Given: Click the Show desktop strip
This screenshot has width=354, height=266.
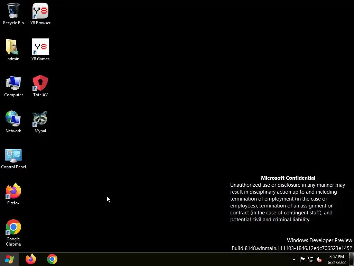Looking at the screenshot, I should [x=352, y=259].
